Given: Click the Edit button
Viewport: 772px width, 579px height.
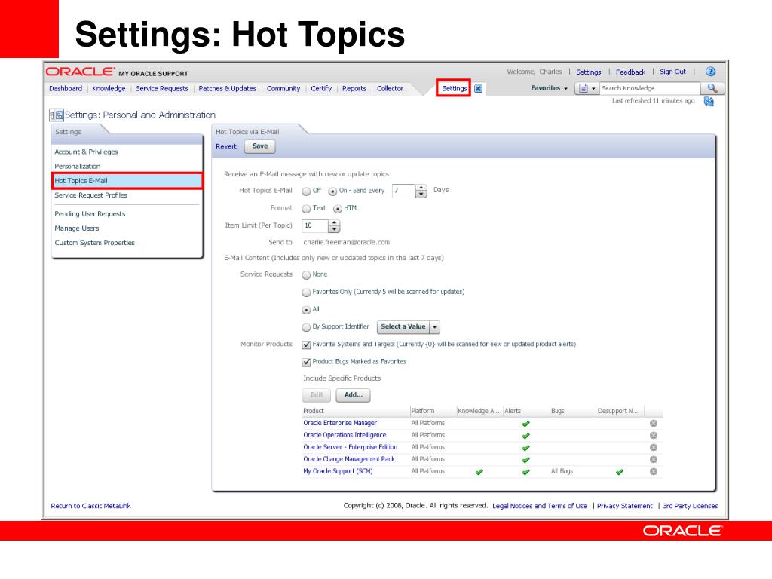Looking at the screenshot, I should point(317,395).
